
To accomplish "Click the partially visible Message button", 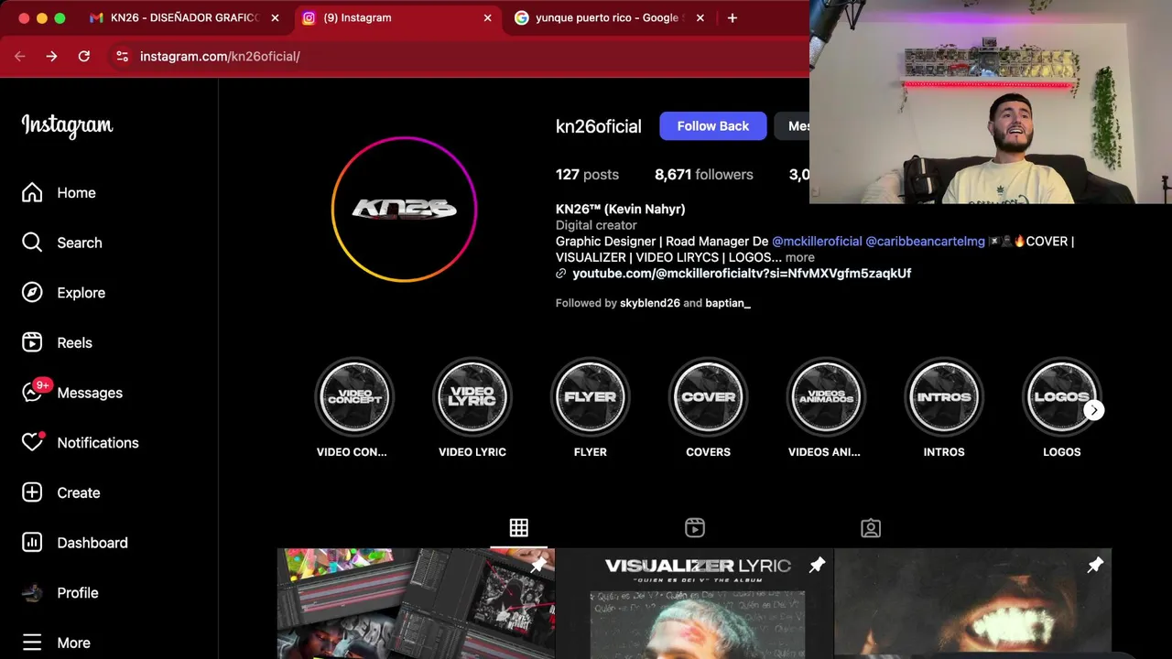I will (792, 126).
